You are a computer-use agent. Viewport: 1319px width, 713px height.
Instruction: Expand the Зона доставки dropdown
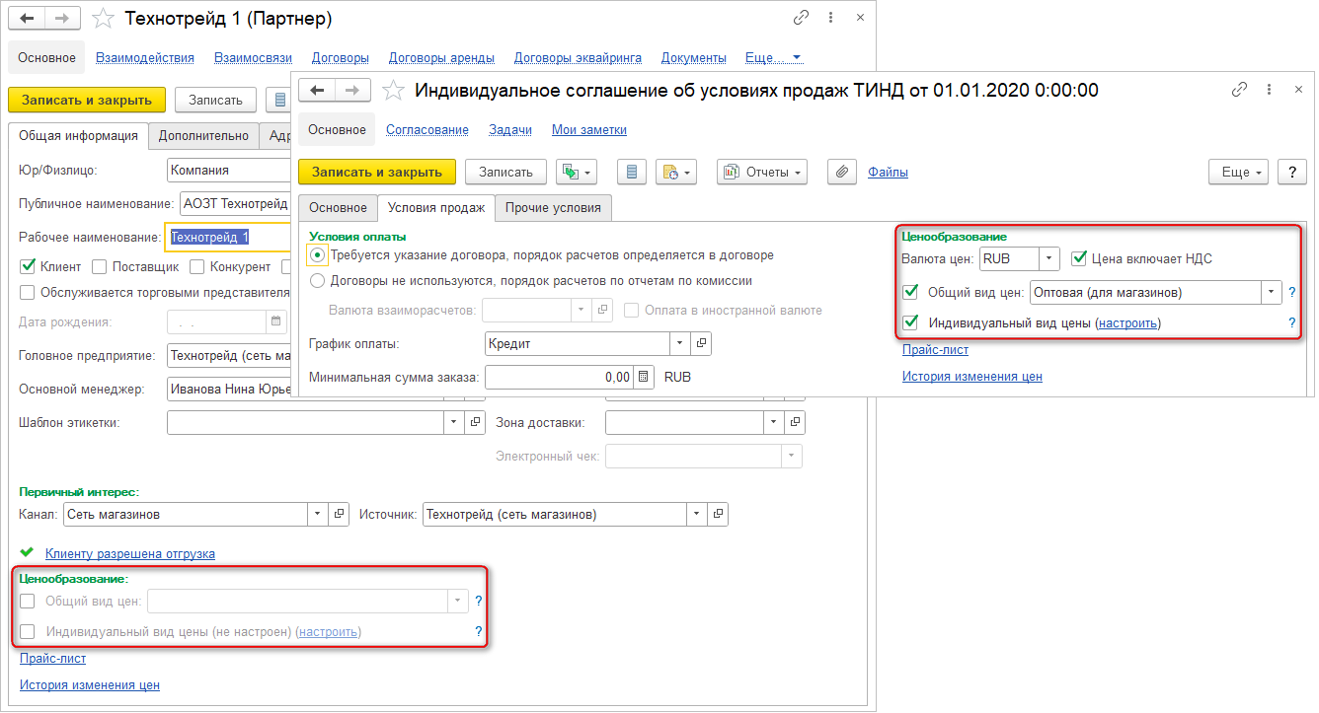[774, 422]
